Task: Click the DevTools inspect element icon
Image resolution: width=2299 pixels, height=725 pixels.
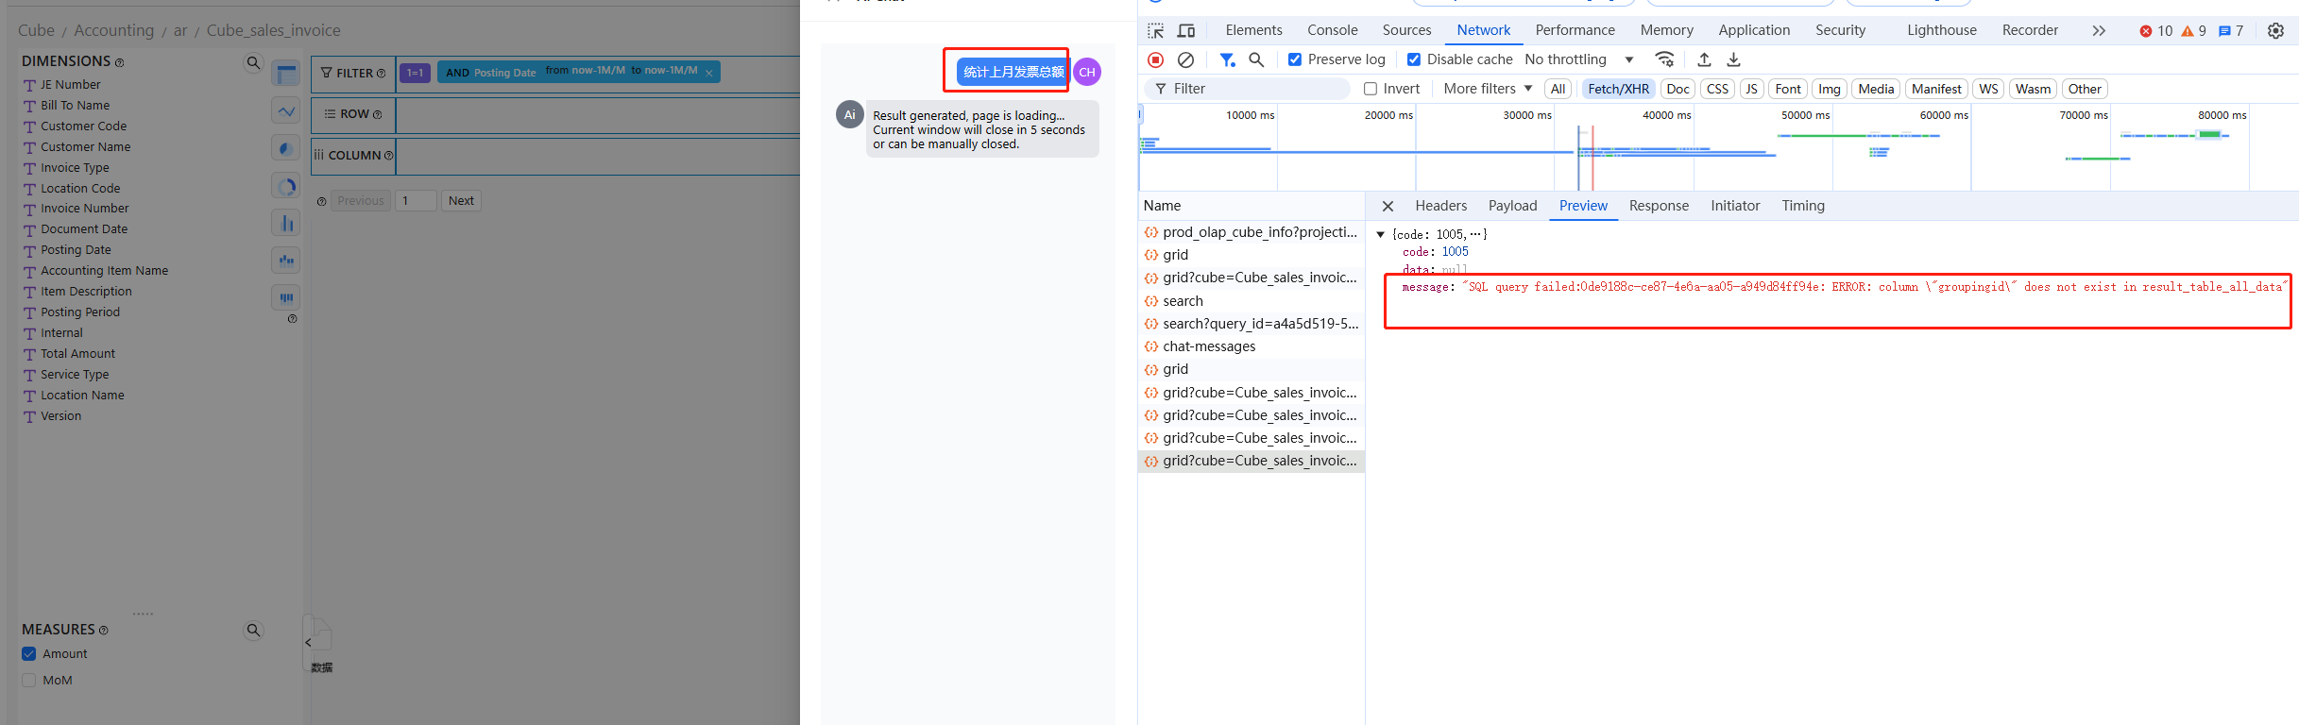Action: point(1156,30)
